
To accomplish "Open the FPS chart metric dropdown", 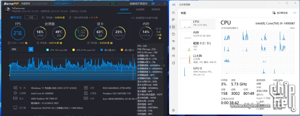I will click(21, 49).
